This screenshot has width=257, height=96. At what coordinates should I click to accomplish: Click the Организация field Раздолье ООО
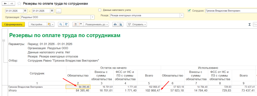(56, 17)
